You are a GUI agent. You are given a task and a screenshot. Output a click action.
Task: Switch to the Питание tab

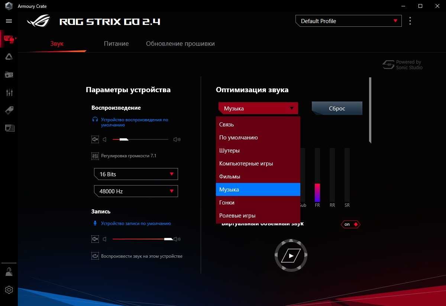[116, 44]
